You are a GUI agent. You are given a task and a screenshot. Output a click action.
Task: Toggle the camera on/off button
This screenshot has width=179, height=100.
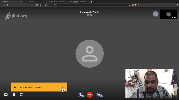99,95
